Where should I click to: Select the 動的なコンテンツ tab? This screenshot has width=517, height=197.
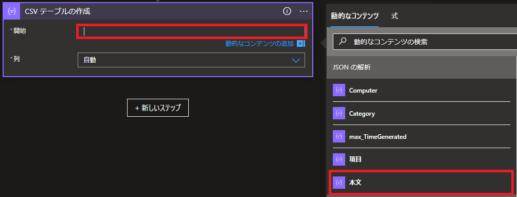354,16
